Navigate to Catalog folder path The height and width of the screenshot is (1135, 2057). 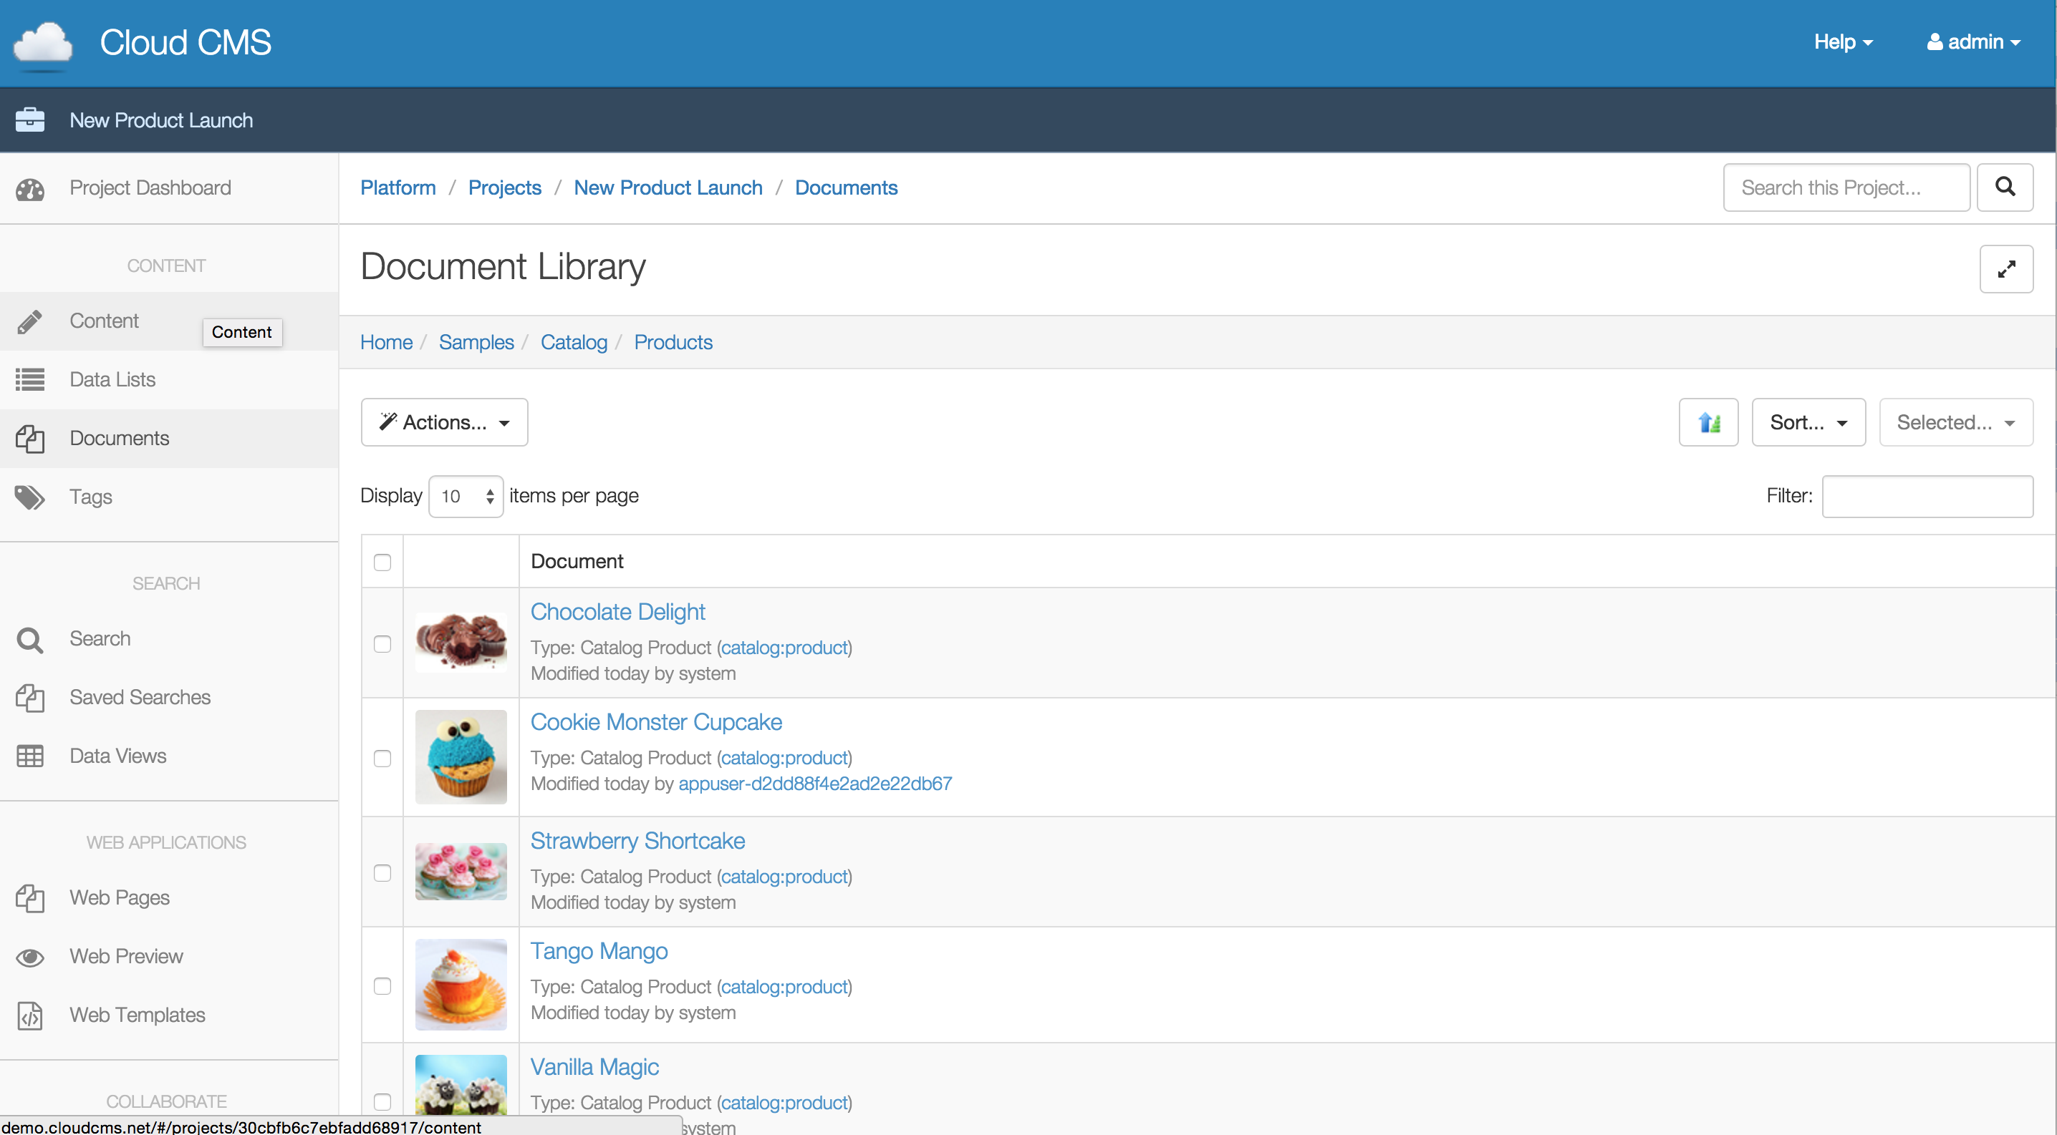(x=574, y=342)
